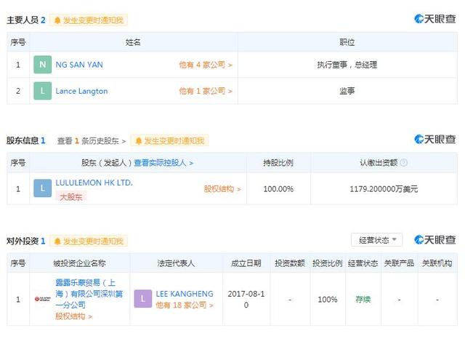Click 持股比例 column header
The image size is (465, 344).
tap(278, 163)
